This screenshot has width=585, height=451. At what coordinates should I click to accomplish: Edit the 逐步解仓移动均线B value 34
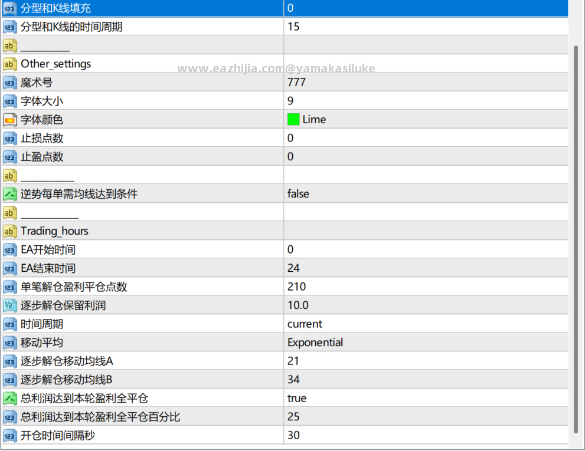426,380
